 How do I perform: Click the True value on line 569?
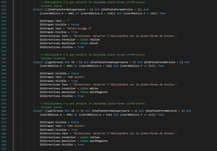tap(81, 145)
